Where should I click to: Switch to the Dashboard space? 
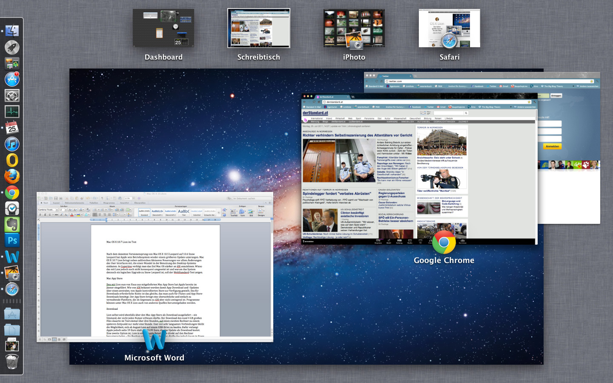coord(163,28)
